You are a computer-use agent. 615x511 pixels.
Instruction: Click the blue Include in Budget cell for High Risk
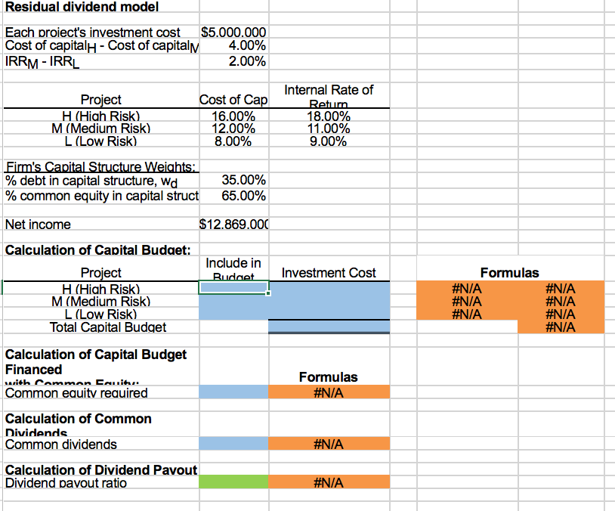pos(231,290)
